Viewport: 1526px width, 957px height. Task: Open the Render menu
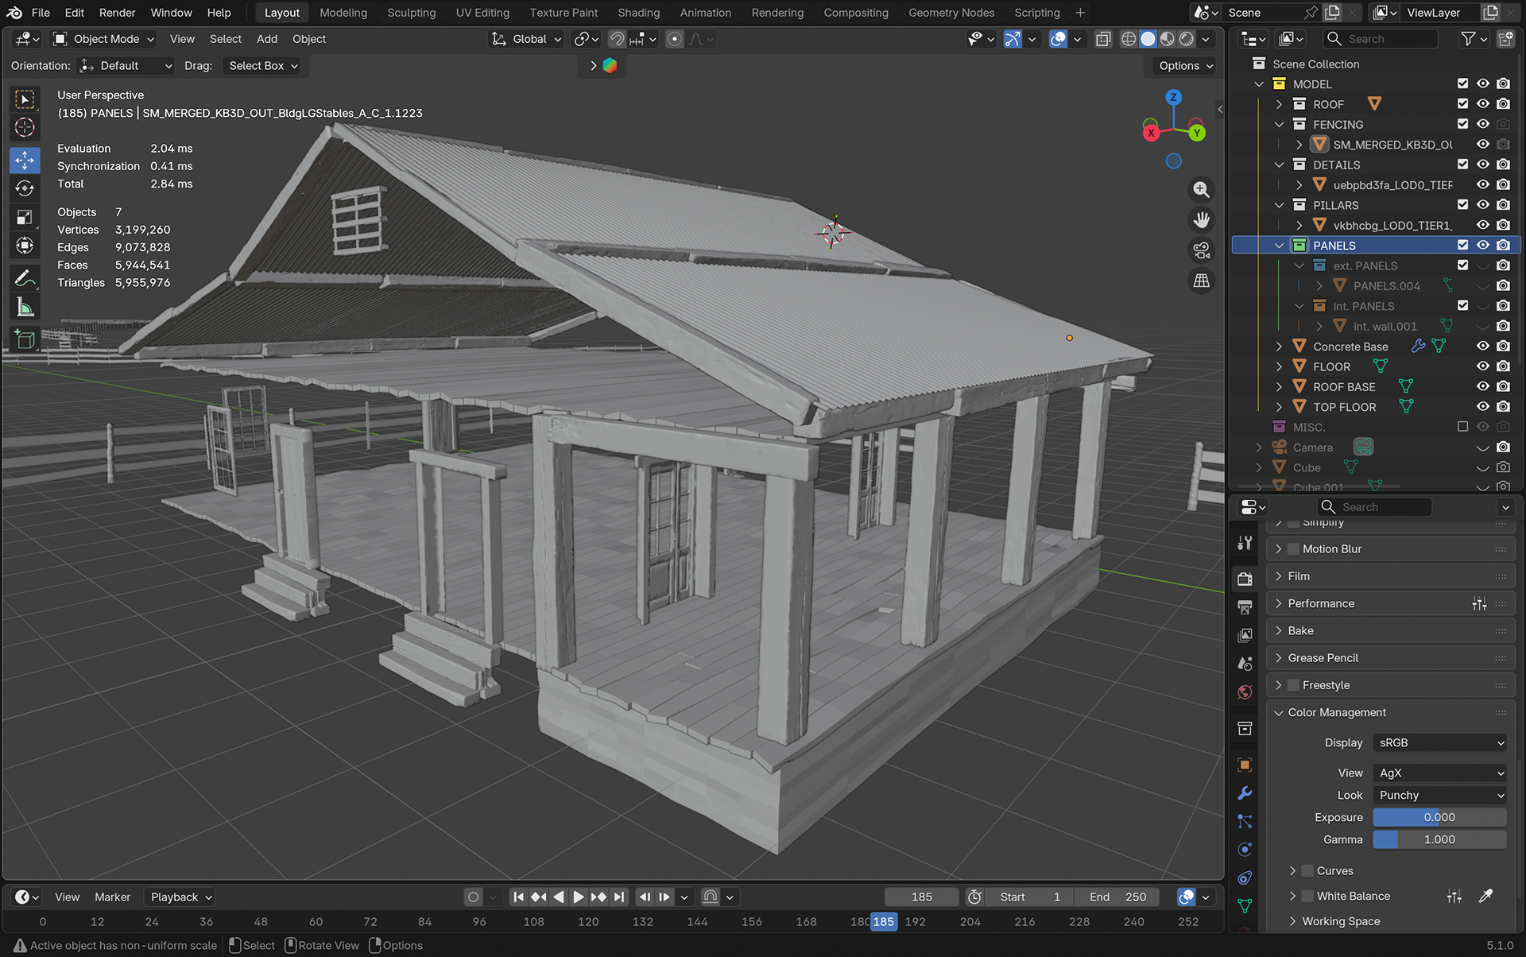pyautogui.click(x=117, y=13)
